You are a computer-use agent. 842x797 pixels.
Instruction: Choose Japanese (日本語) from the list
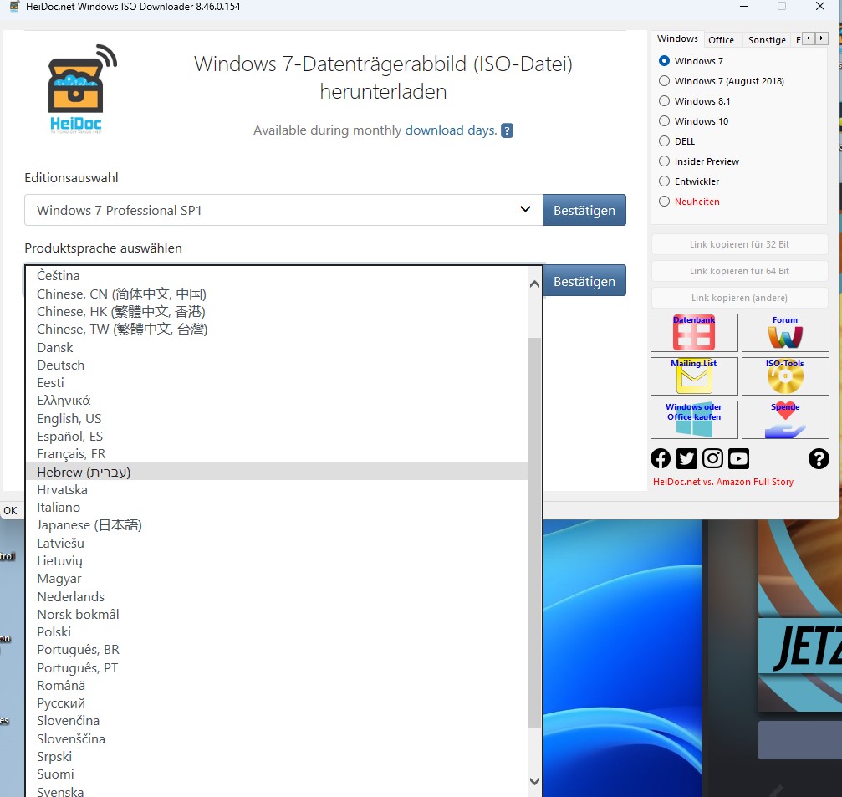277,525
